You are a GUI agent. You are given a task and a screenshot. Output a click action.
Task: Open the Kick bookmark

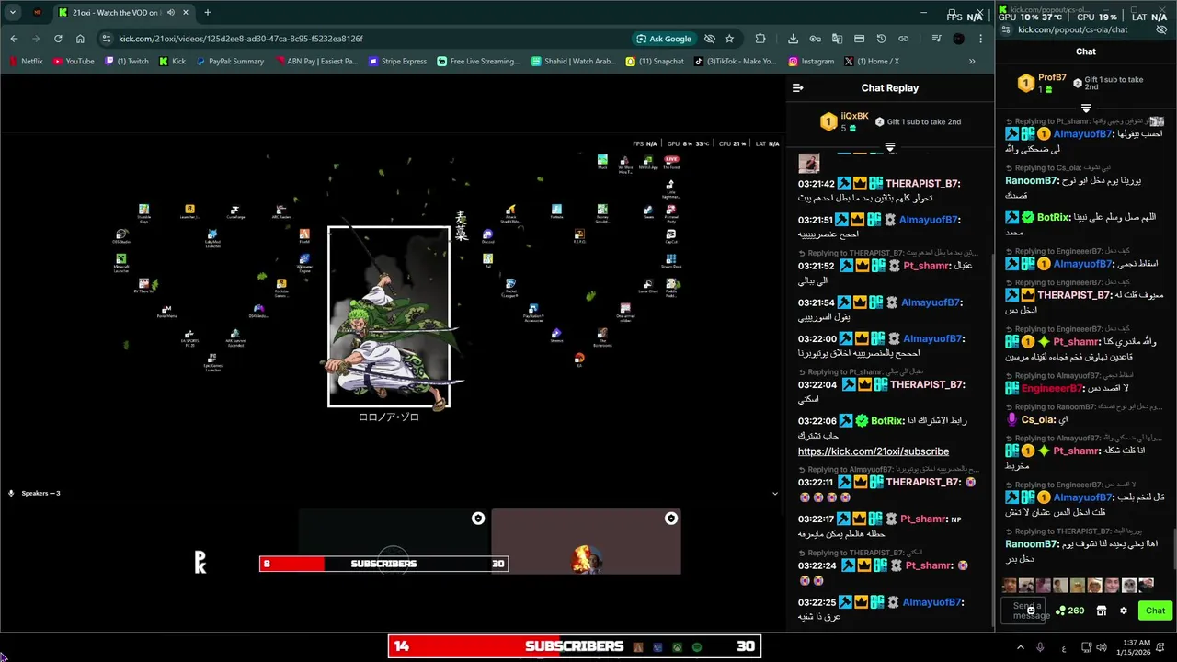click(x=172, y=62)
